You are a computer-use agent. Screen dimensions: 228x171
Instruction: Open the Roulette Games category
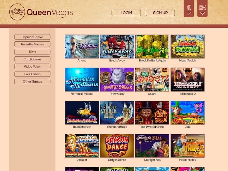(x=32, y=44)
